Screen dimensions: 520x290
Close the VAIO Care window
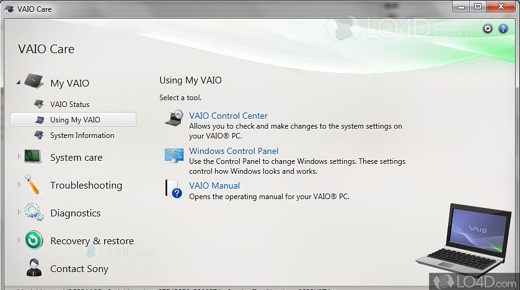point(501,7)
